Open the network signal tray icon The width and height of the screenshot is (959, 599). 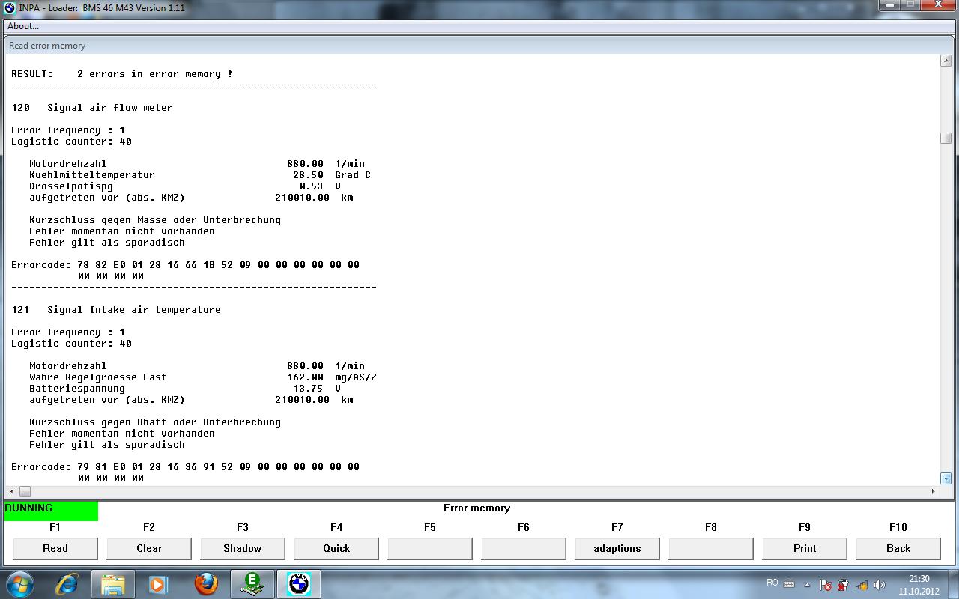861,585
